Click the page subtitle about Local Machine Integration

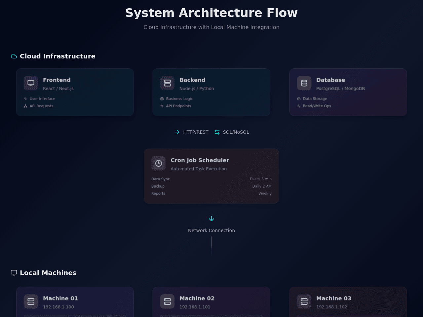click(x=211, y=27)
